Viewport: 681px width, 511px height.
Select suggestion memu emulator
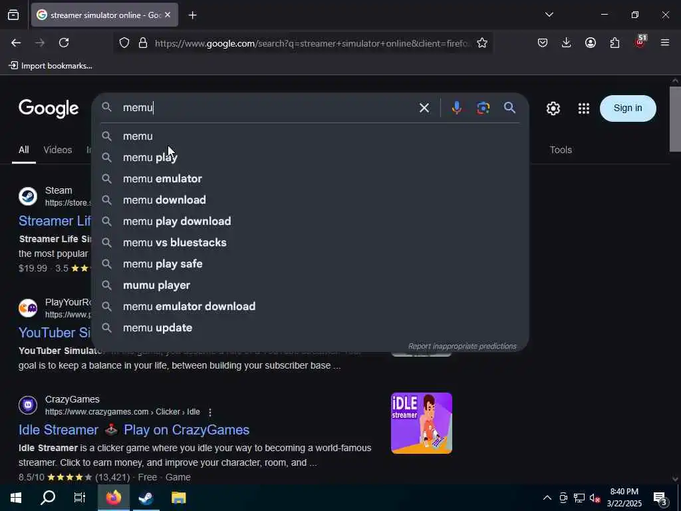coord(310,178)
